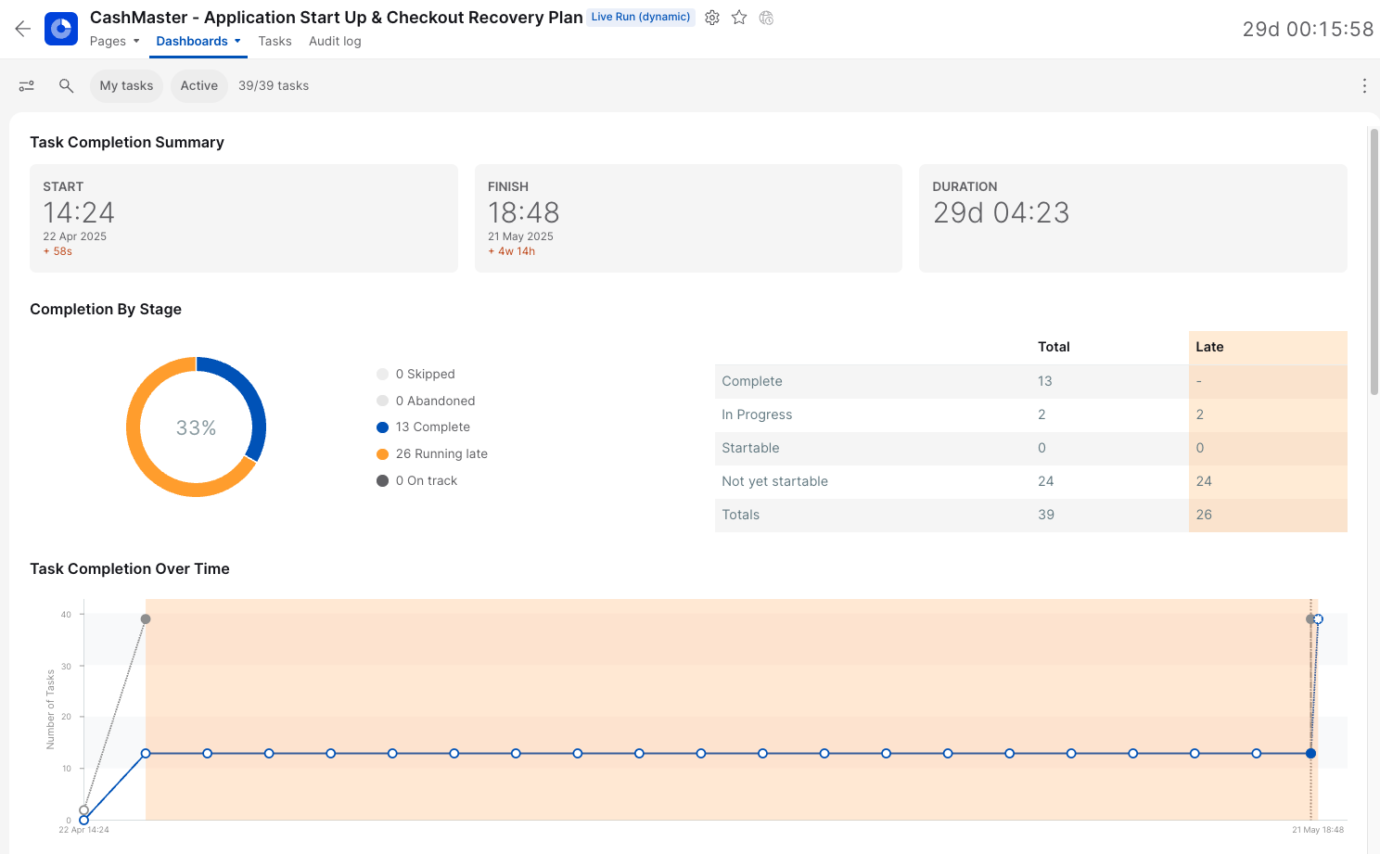This screenshot has width=1380, height=854.
Task: Click the Completion By Stage heading
Action: point(106,309)
